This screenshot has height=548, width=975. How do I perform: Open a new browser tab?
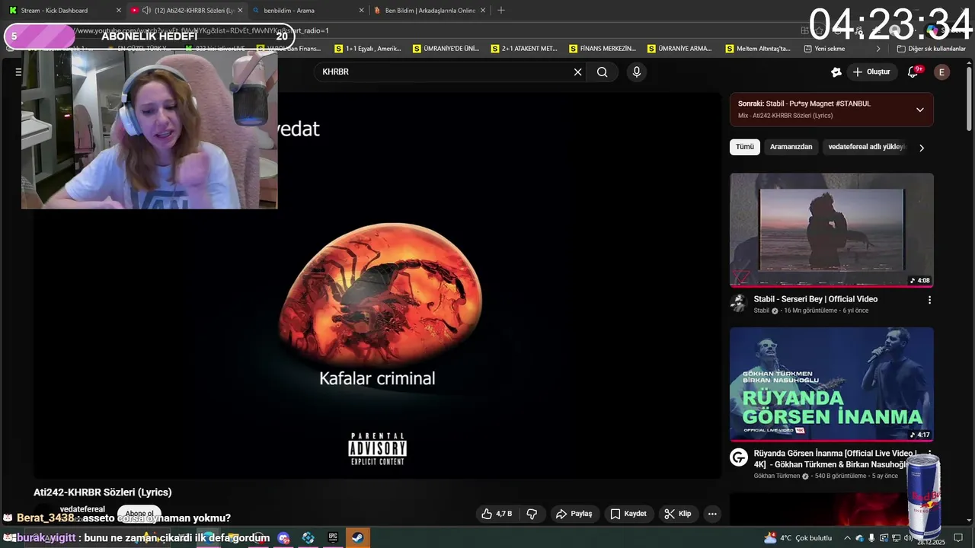[500, 11]
